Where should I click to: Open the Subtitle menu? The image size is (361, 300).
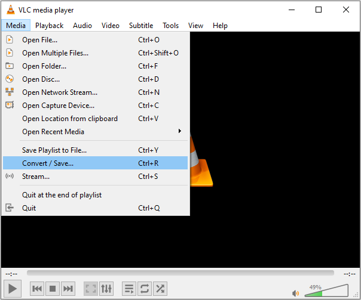(141, 26)
